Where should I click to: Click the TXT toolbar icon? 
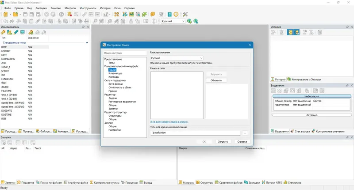(97, 15)
